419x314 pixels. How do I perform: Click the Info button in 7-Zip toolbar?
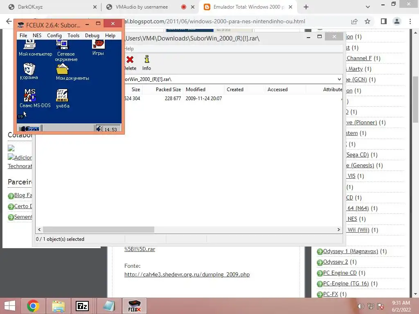coord(146,63)
